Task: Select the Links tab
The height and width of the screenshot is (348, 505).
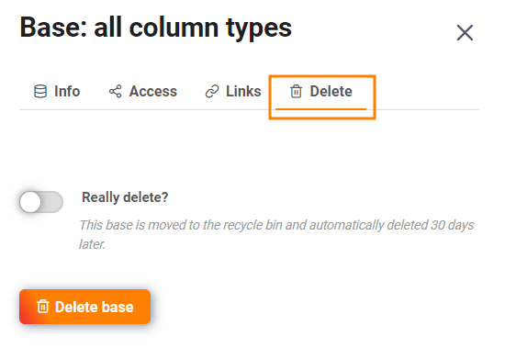Action: 233,91
